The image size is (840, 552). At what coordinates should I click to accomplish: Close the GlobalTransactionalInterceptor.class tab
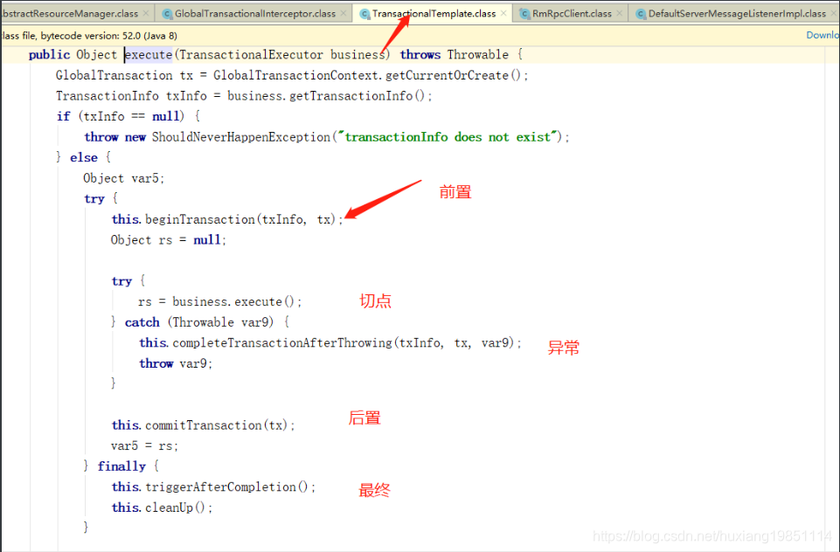pos(344,13)
